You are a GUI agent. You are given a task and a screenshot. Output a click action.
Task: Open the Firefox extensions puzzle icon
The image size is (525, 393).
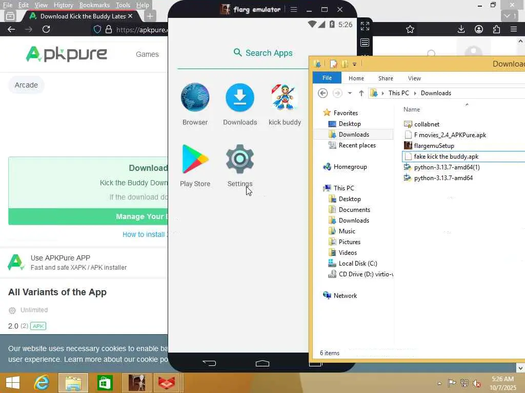(x=496, y=29)
